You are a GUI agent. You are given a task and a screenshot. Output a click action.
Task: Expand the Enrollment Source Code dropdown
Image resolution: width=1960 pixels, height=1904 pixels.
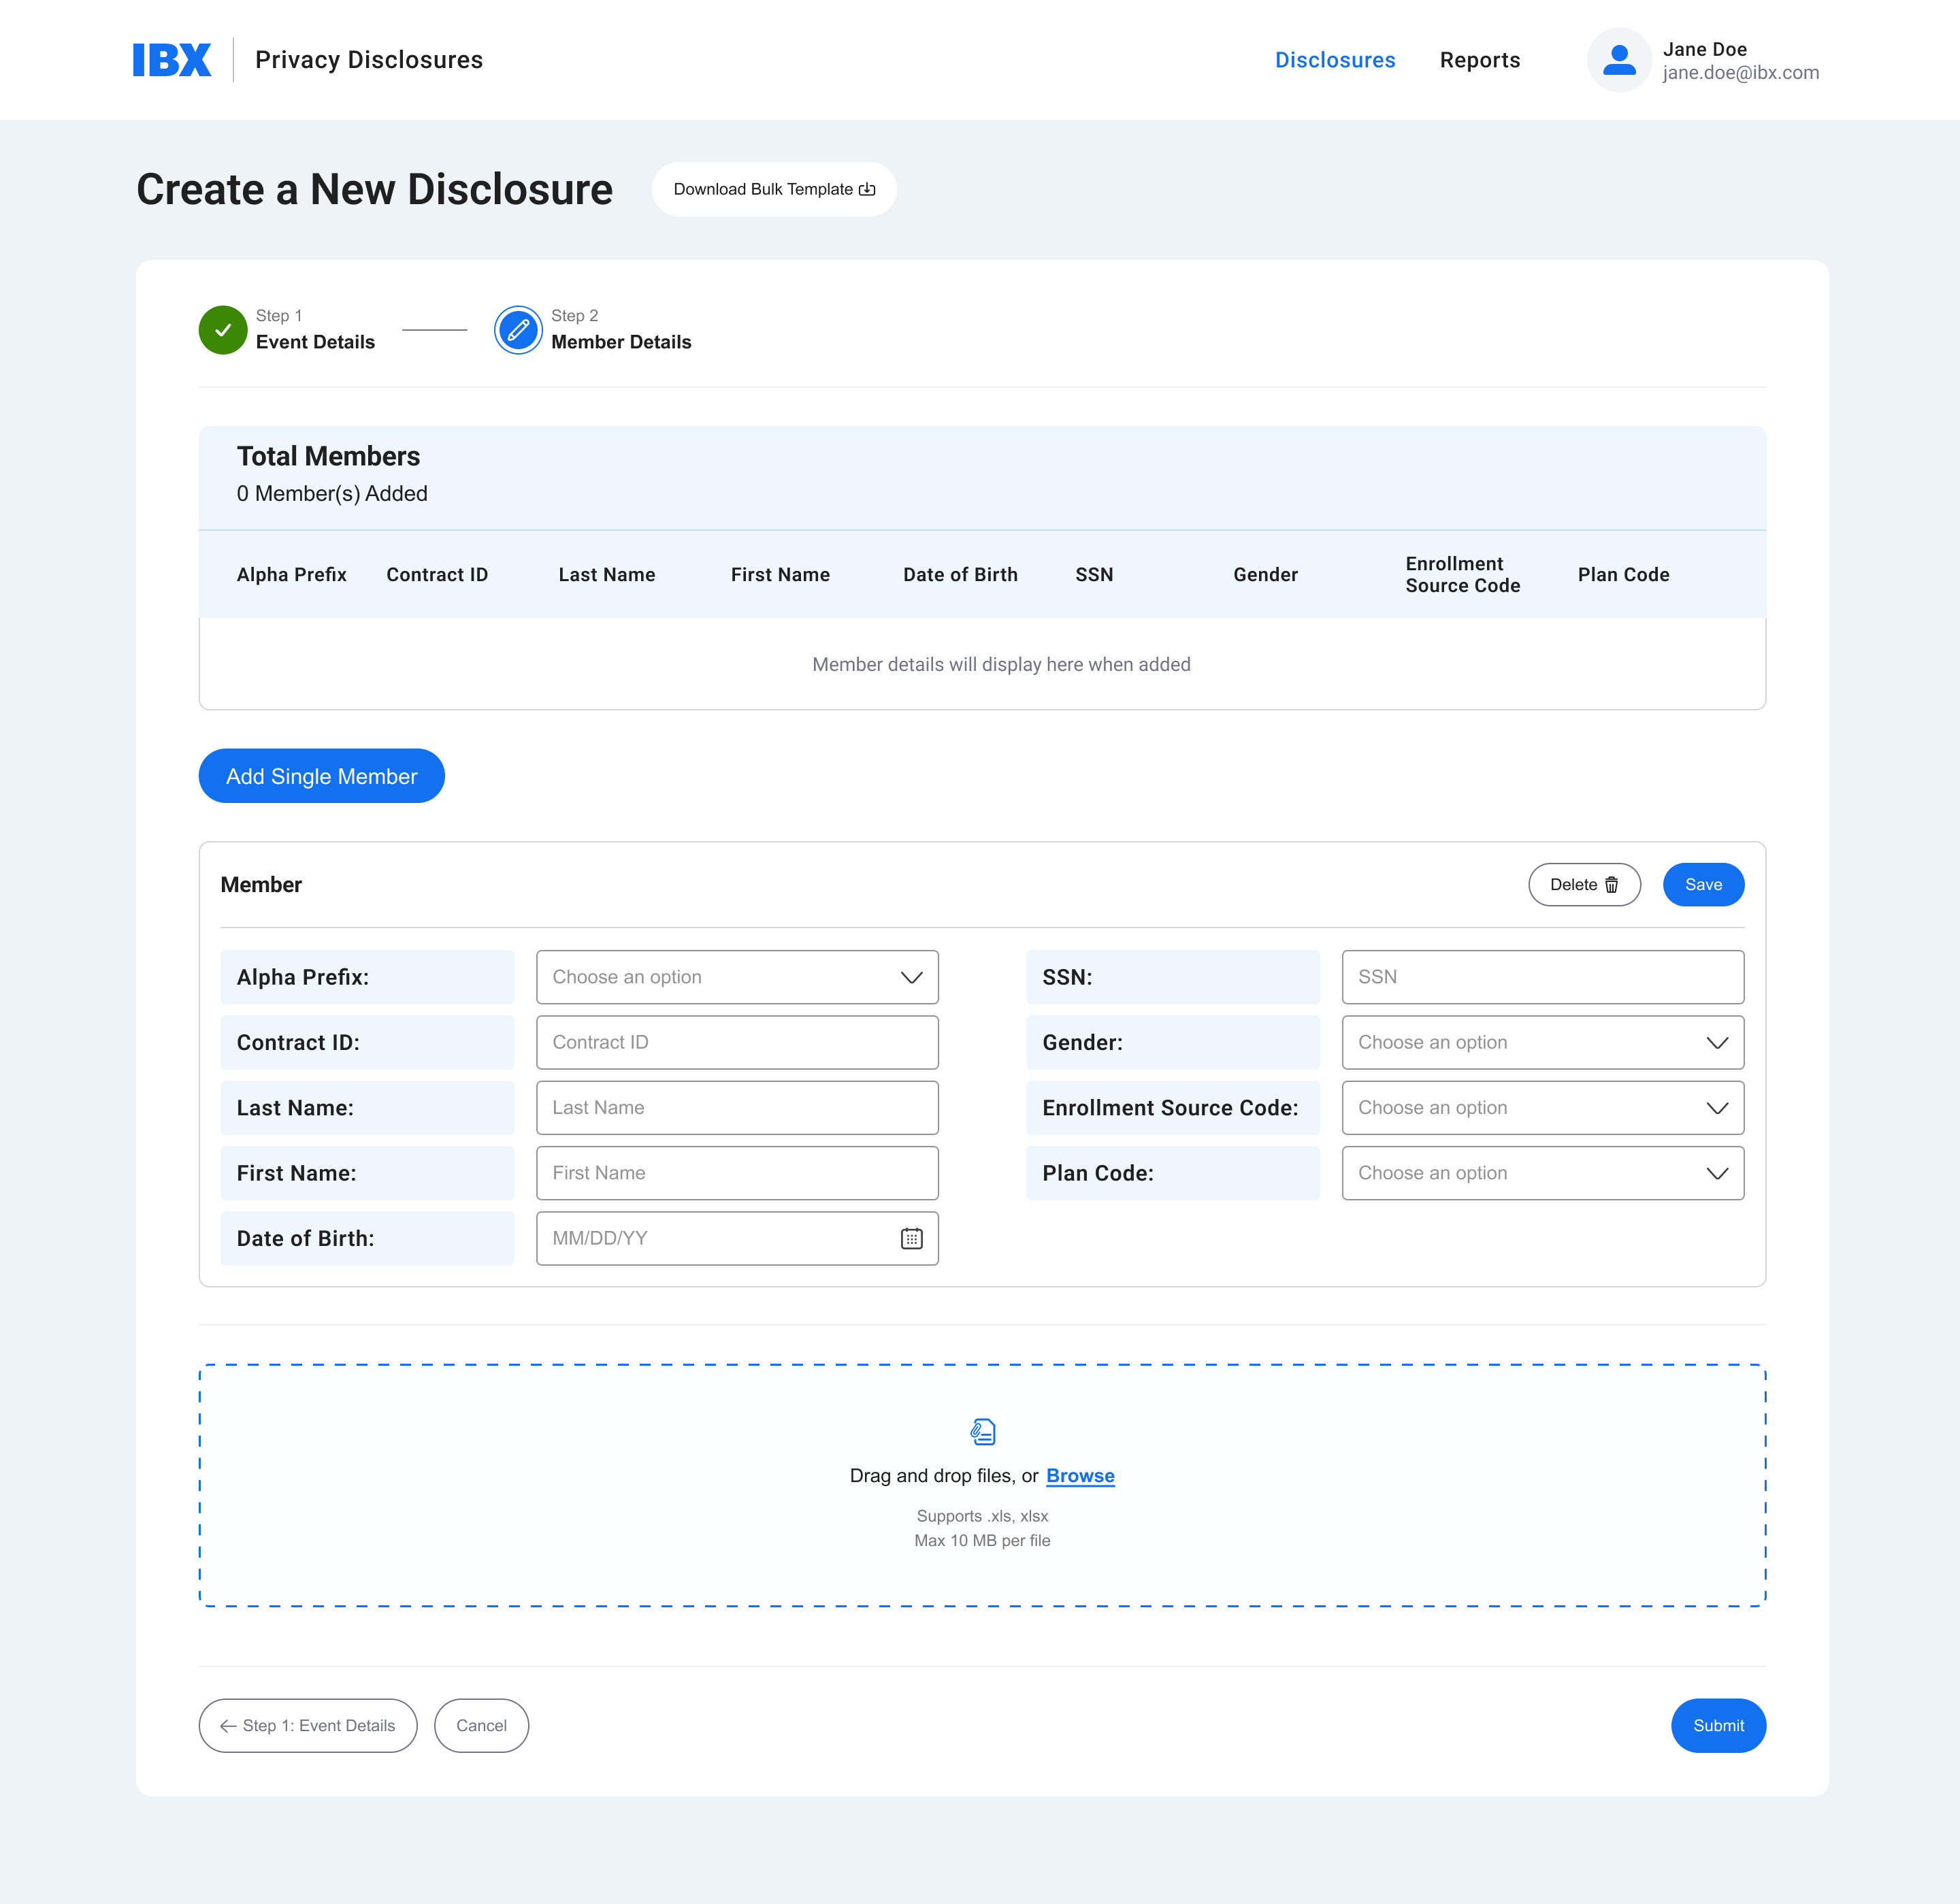(1542, 1108)
